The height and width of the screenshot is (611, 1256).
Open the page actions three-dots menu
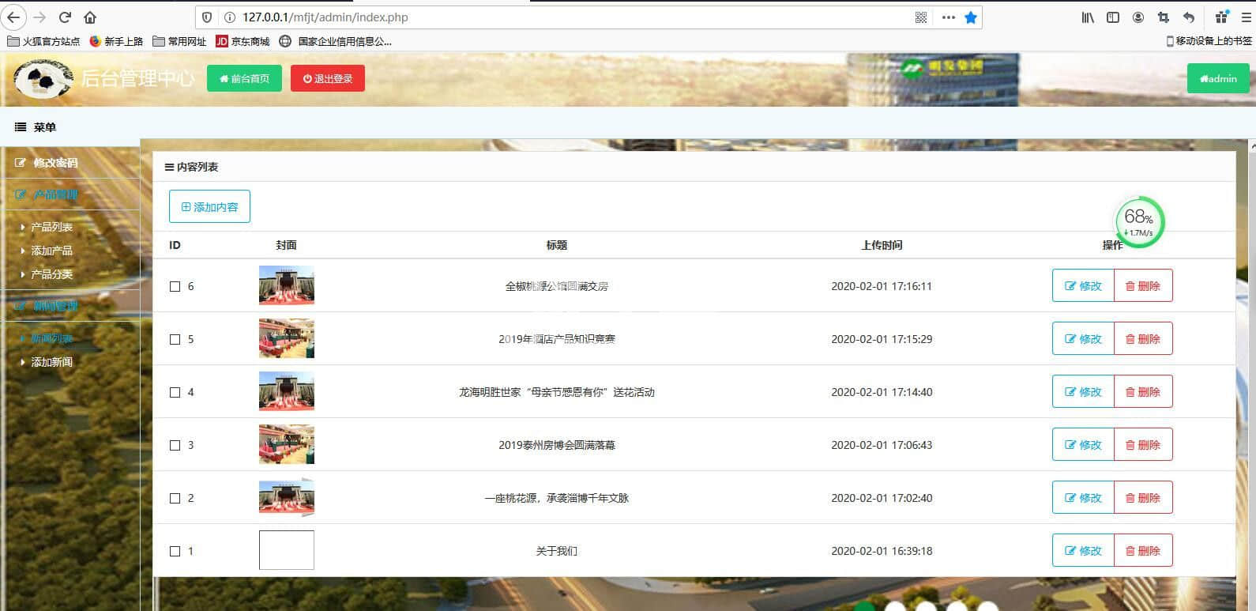(948, 17)
